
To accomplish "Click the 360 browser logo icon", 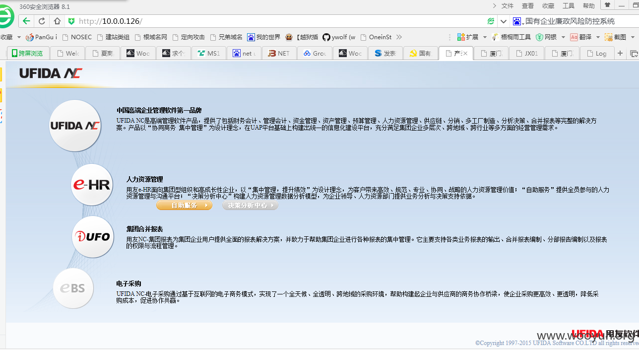I will click(5, 17).
